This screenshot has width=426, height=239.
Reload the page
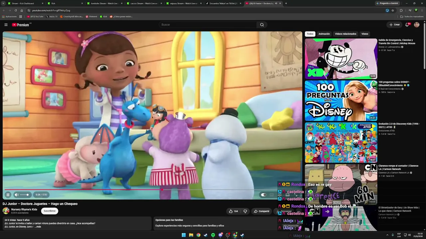coord(16,10)
